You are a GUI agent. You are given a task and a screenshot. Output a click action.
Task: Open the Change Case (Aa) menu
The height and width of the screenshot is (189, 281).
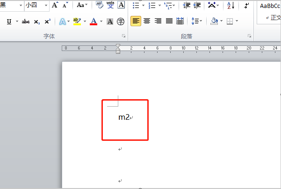point(82,5)
